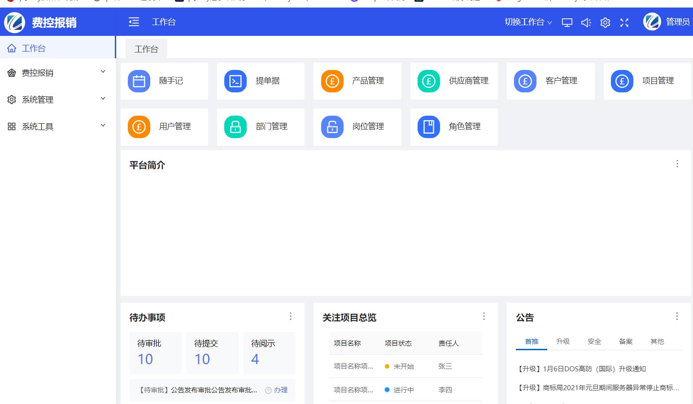Switch to the 首推 announcement tab
This screenshot has height=404, width=693.
[532, 342]
